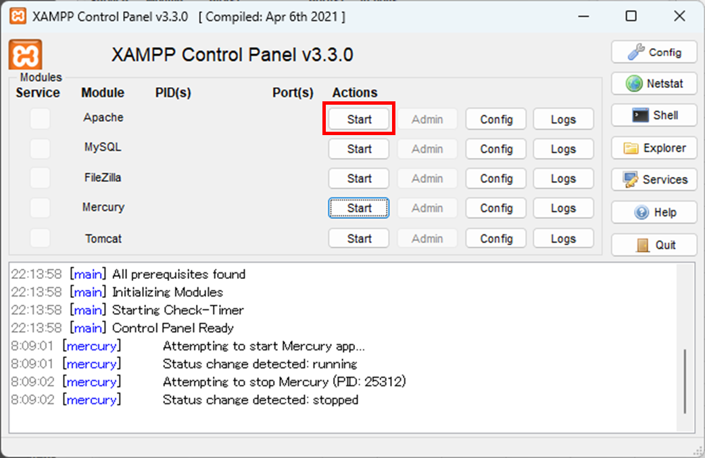
Task: Open Services via the tools icon
Action: (x=653, y=180)
